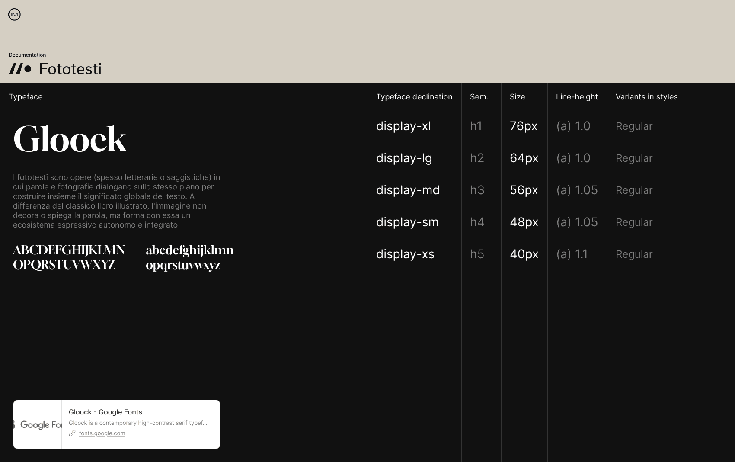
Task: Open the fonts.google.com link
Action: pyautogui.click(x=102, y=433)
